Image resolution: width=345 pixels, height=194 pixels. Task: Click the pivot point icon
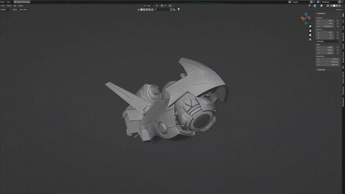tap(156, 6)
